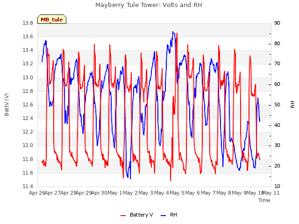Viewport: 299px width, 224px height.
Task: Toggle Battery V legend entry
Action: [x=137, y=215]
